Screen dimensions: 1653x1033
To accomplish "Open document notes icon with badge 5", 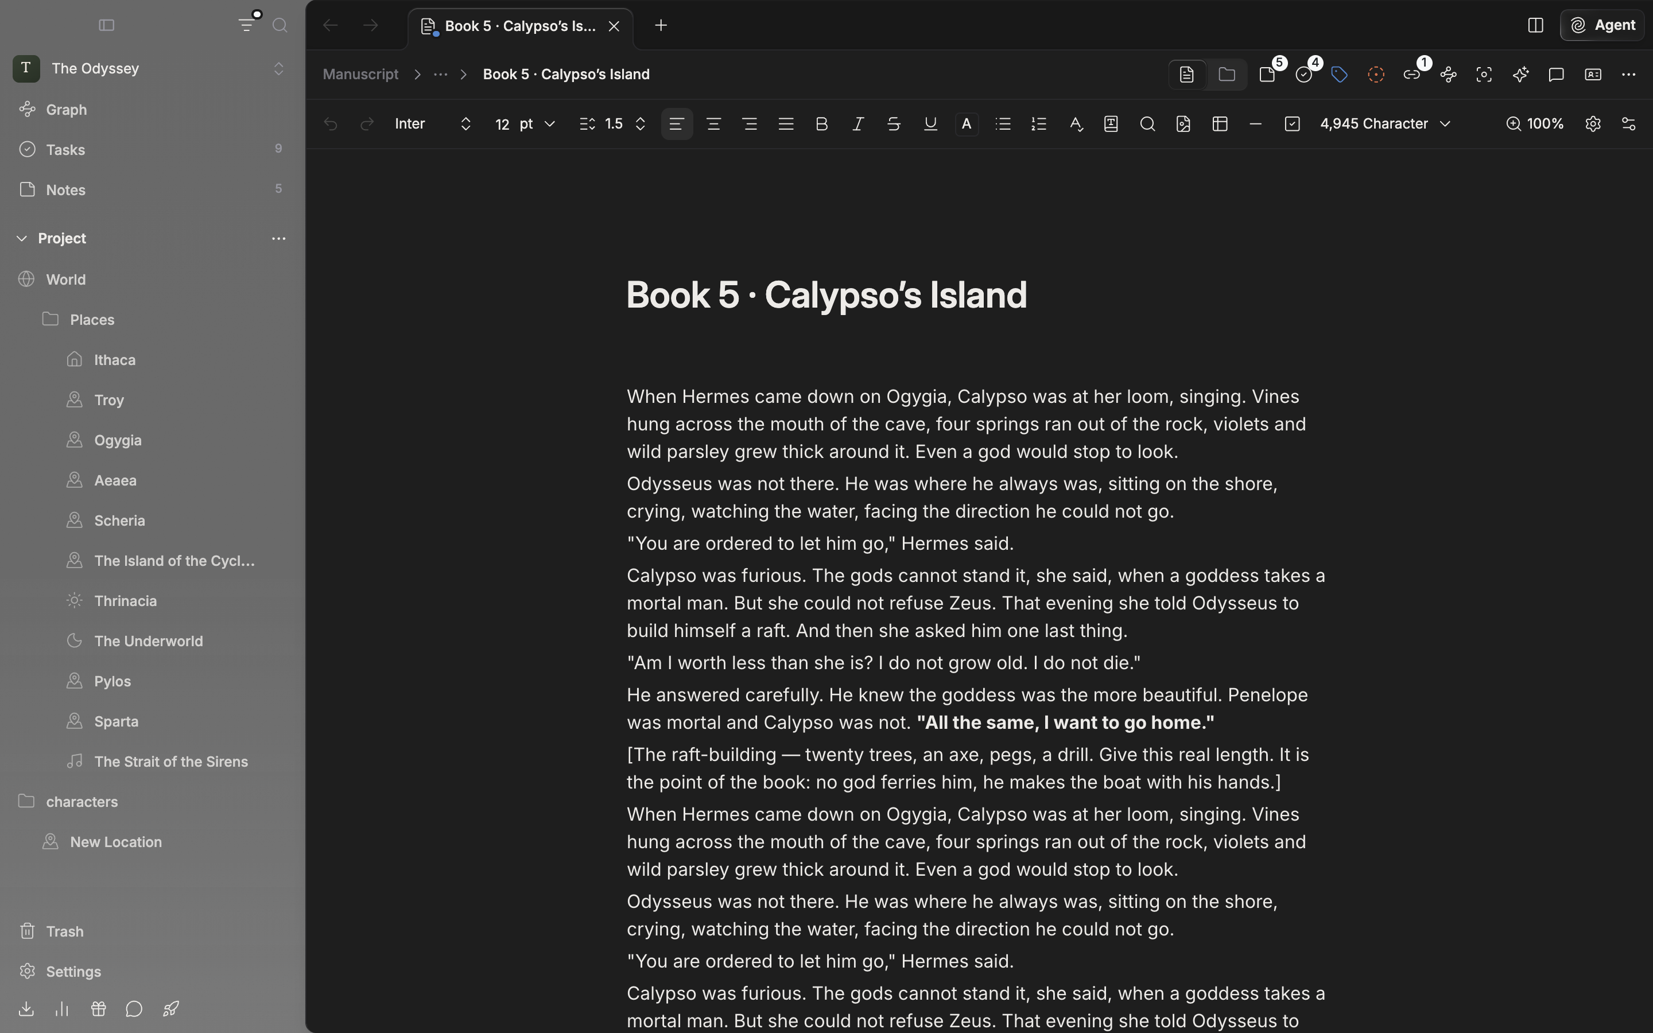I will click(1268, 75).
